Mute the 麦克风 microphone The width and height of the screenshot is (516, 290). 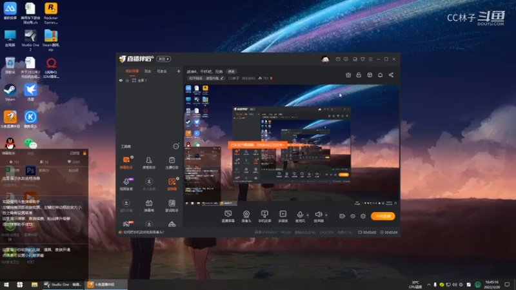pyautogui.click(x=300, y=217)
